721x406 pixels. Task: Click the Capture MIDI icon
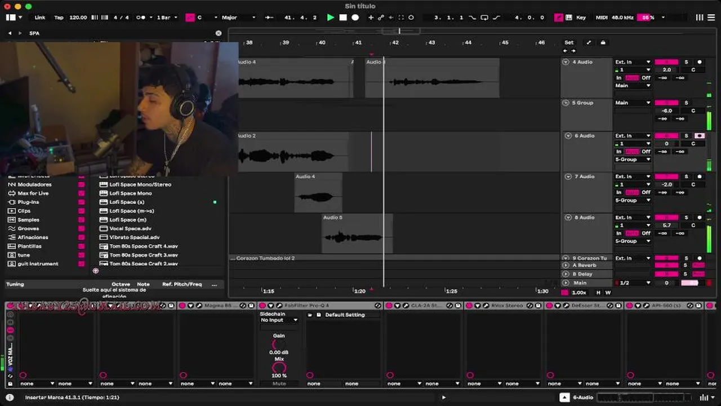point(401,17)
